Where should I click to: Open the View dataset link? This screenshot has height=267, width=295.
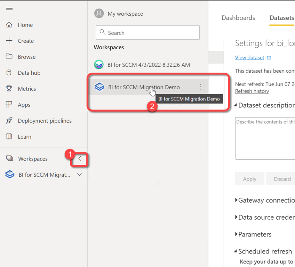point(249,57)
